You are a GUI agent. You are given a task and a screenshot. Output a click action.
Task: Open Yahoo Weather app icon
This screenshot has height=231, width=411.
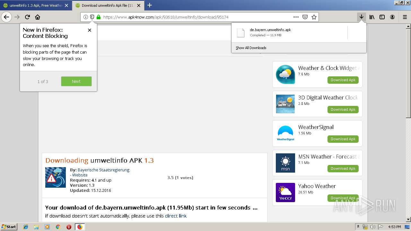[285, 193]
